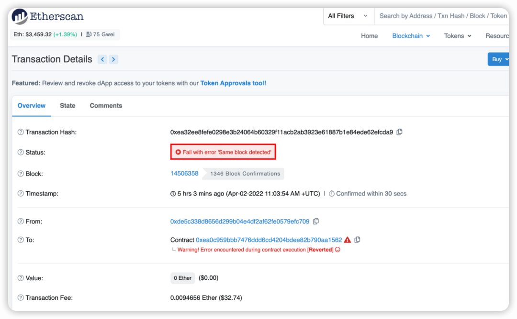Viewport: 517px width, 319px height.
Task: Expand the Blockchain menu
Action: click(x=411, y=36)
